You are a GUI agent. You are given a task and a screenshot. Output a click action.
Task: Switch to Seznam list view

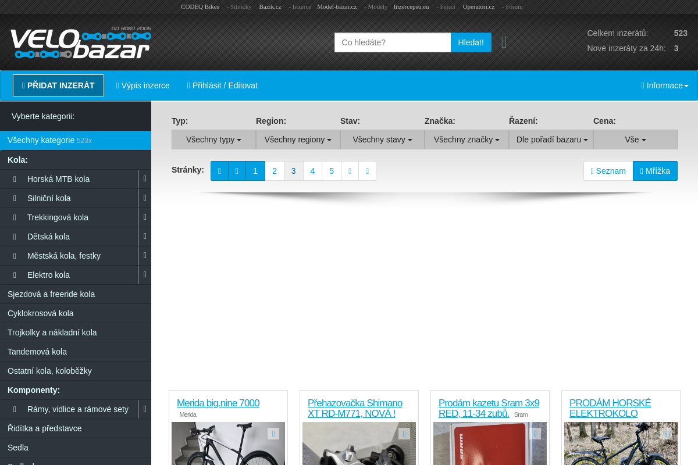[608, 171]
